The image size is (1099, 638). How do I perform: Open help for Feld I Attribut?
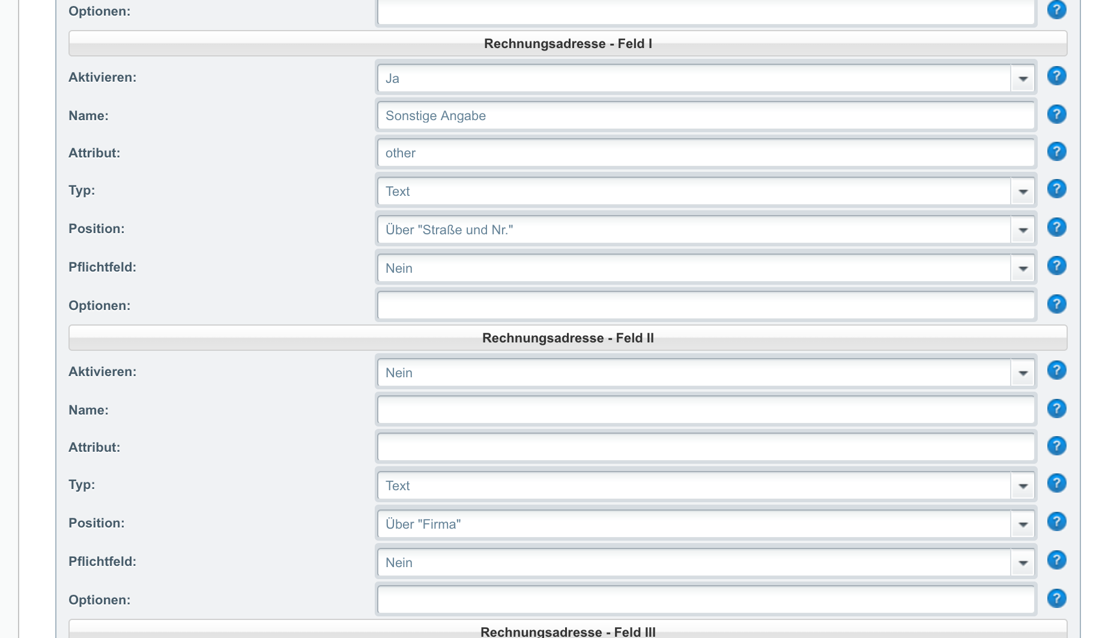1056,151
